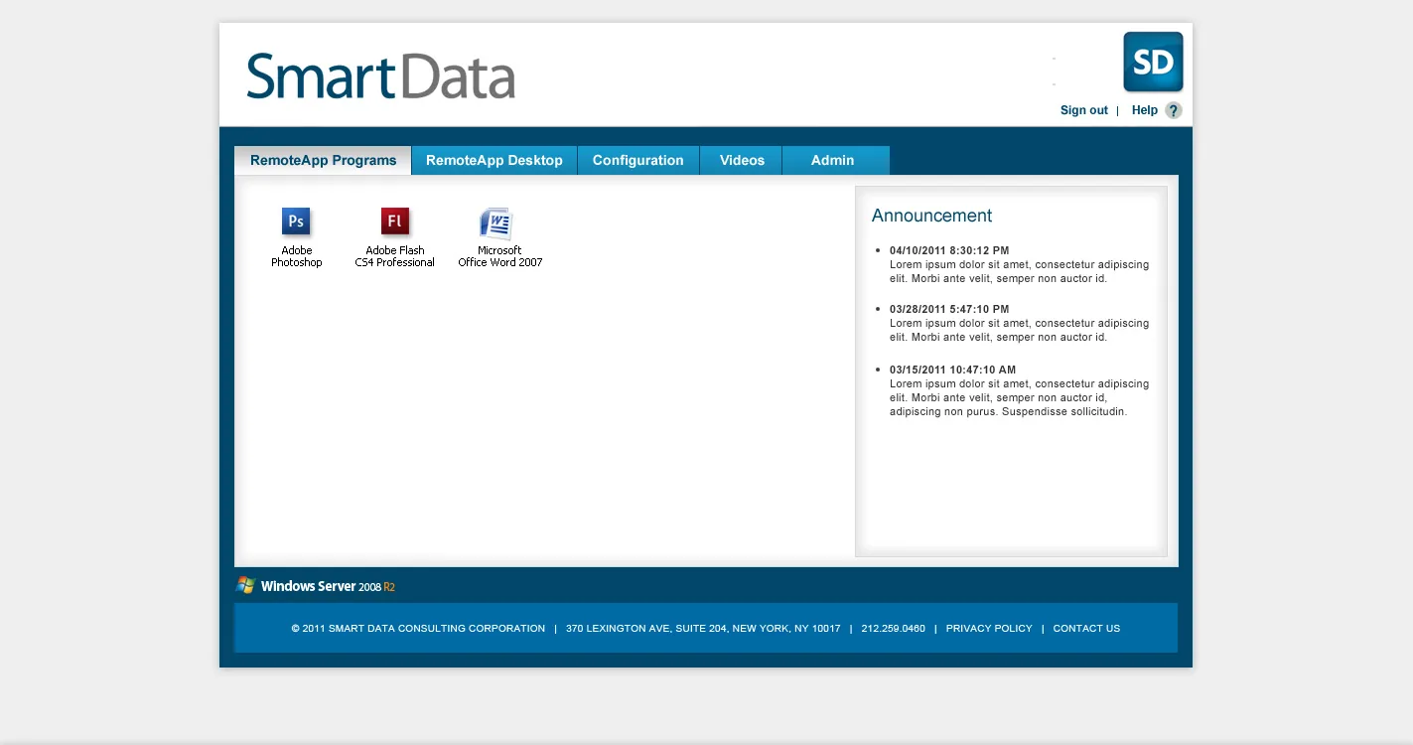This screenshot has height=745, width=1413.
Task: Launch the Adobe Photoshop icon
Action: point(296,222)
